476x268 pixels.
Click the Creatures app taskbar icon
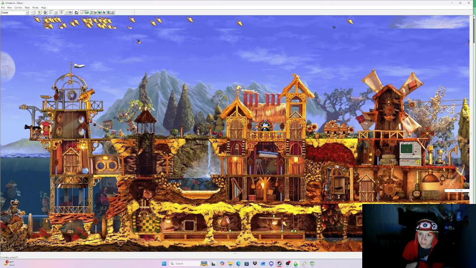tap(296, 264)
